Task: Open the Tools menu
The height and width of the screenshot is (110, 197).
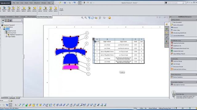Action: tap(31, 3)
